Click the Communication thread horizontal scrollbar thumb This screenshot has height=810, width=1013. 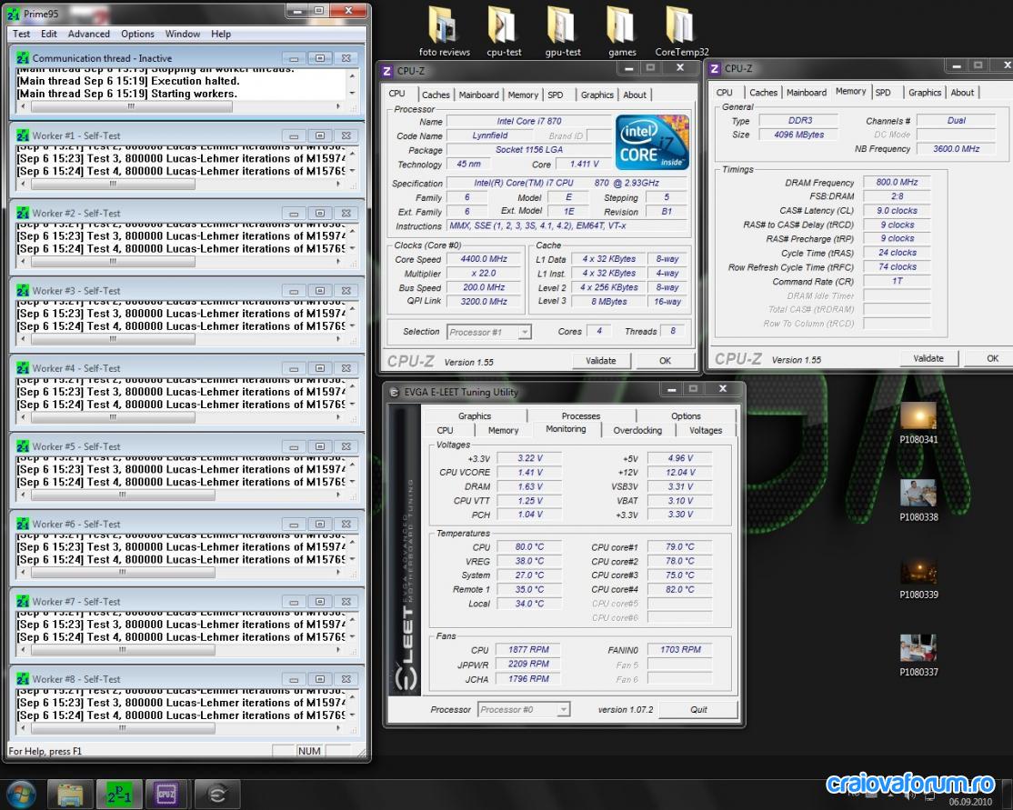point(132,106)
